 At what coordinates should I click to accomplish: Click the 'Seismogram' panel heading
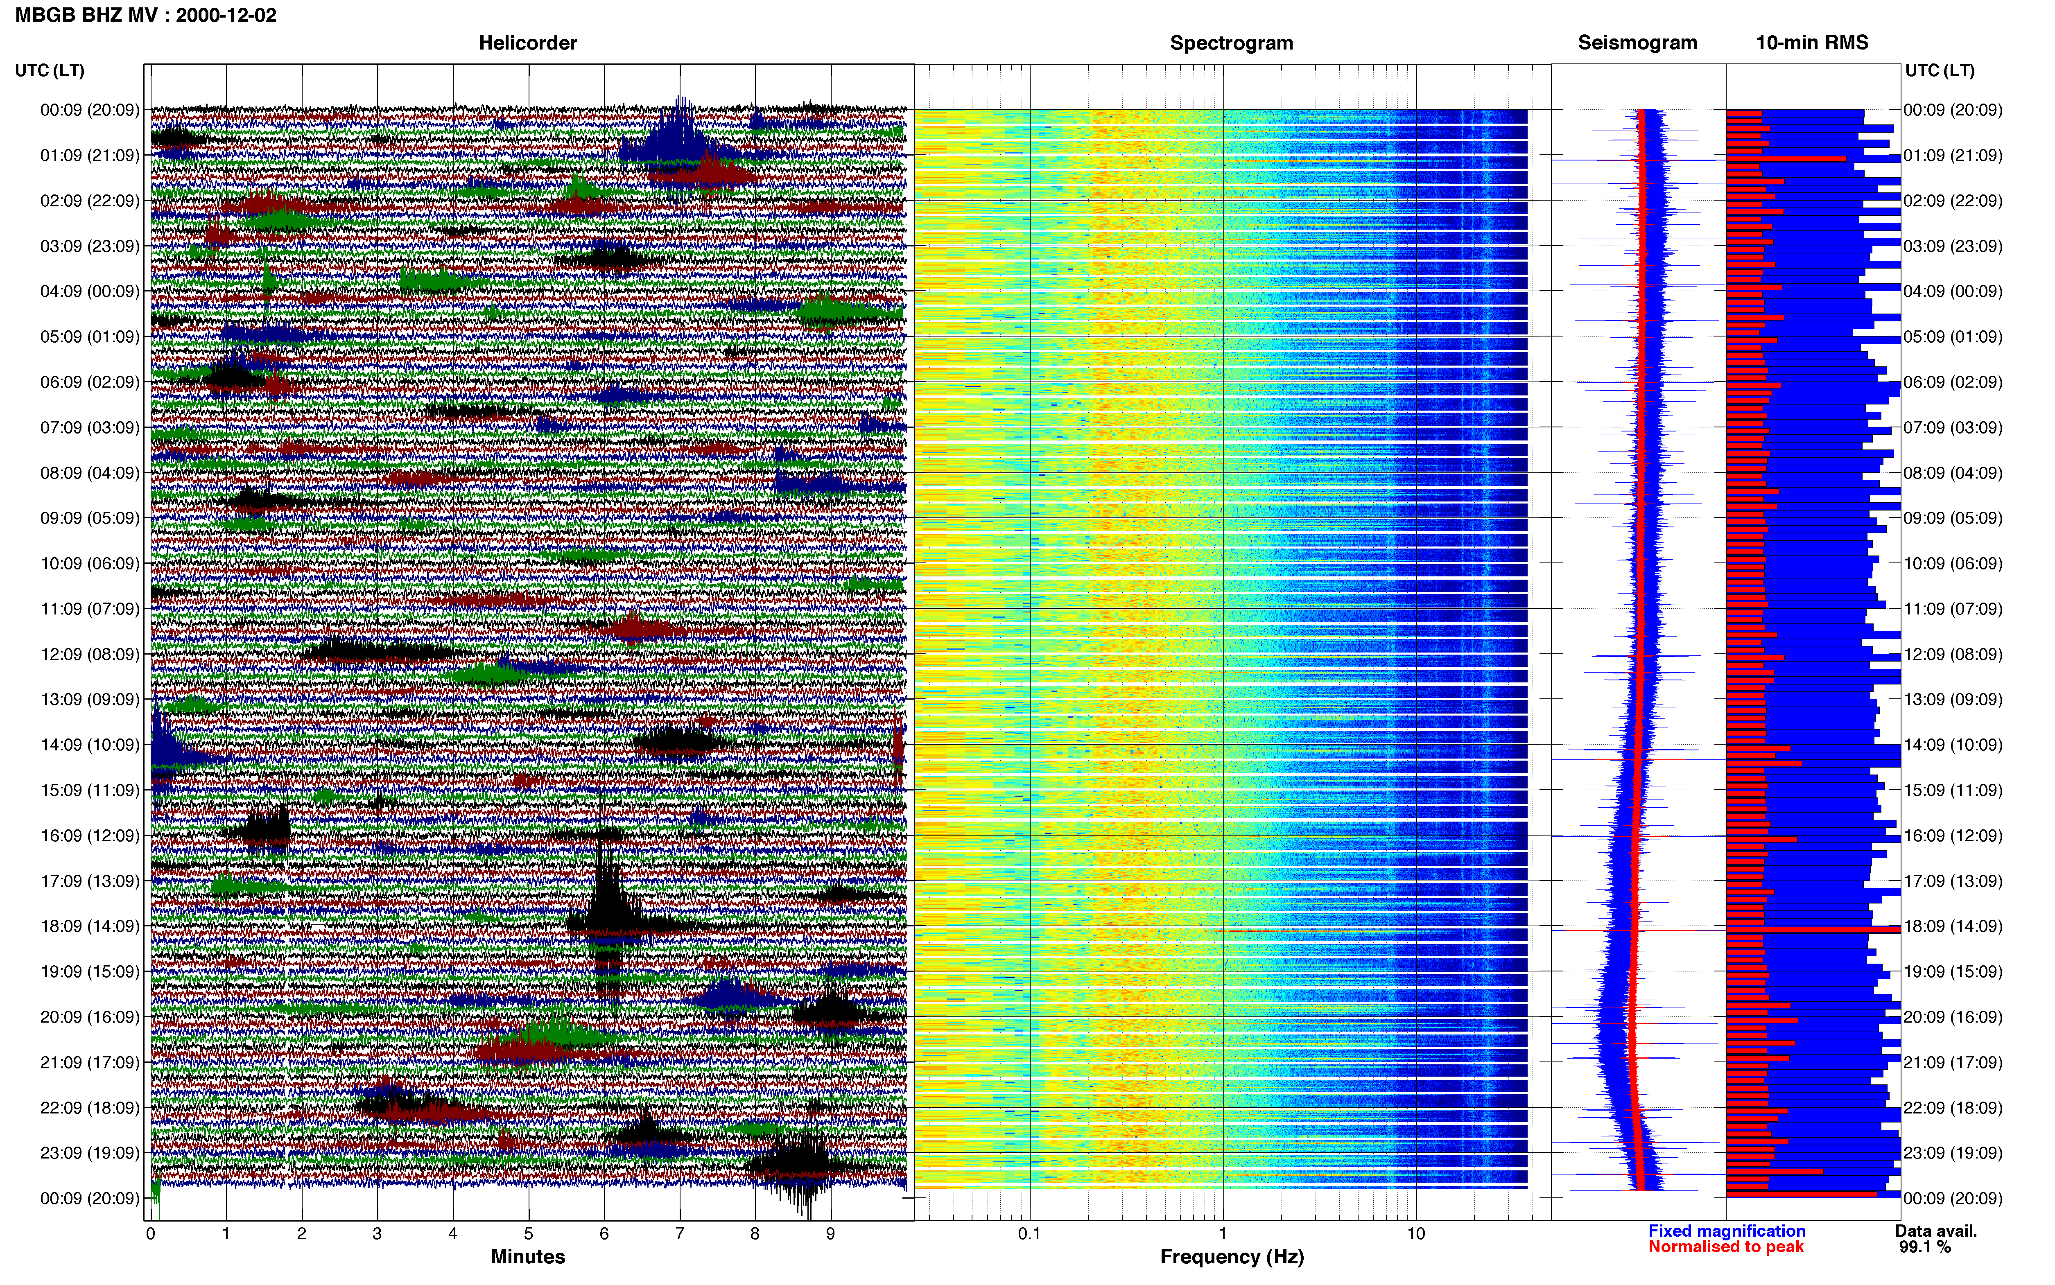tap(1638, 43)
